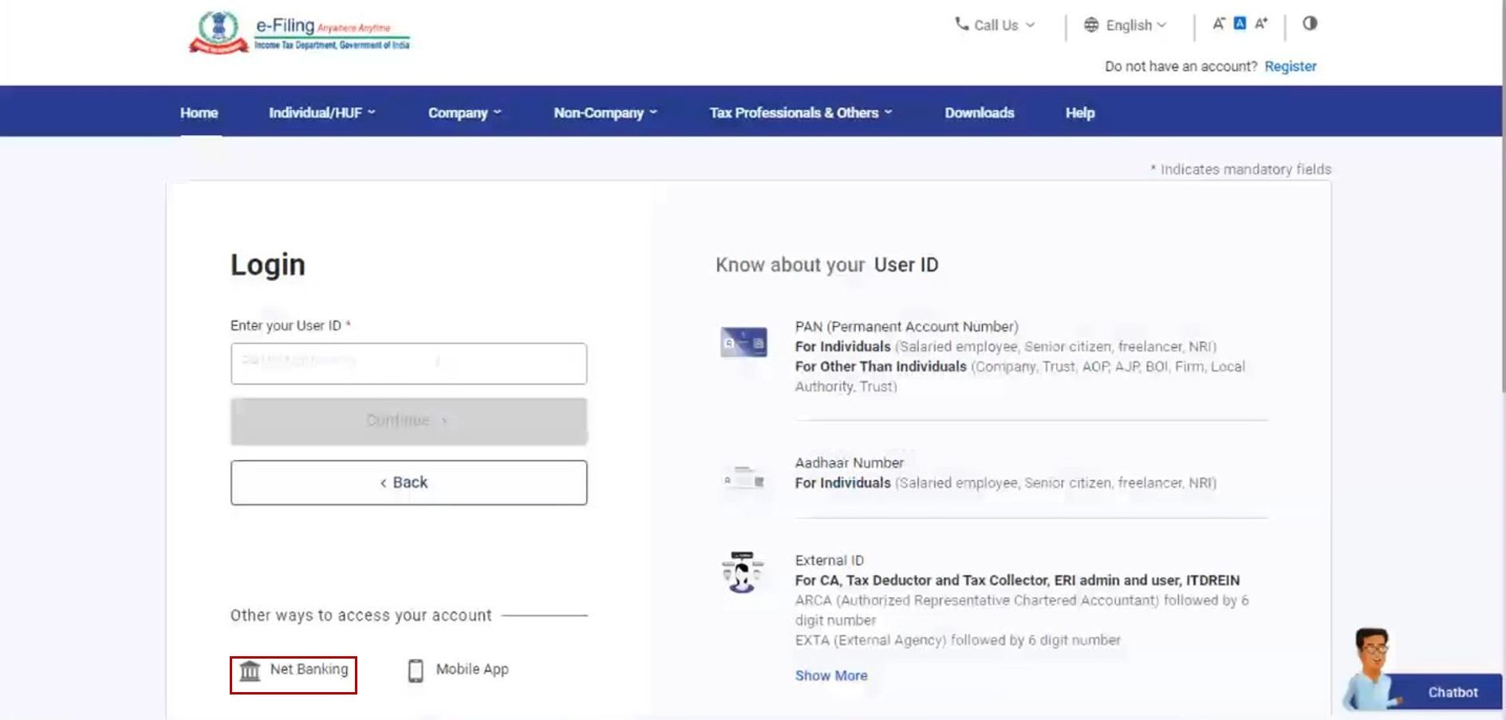This screenshot has height=720, width=1506.
Task: Click the Aadhaar card icon
Action: tap(743, 477)
